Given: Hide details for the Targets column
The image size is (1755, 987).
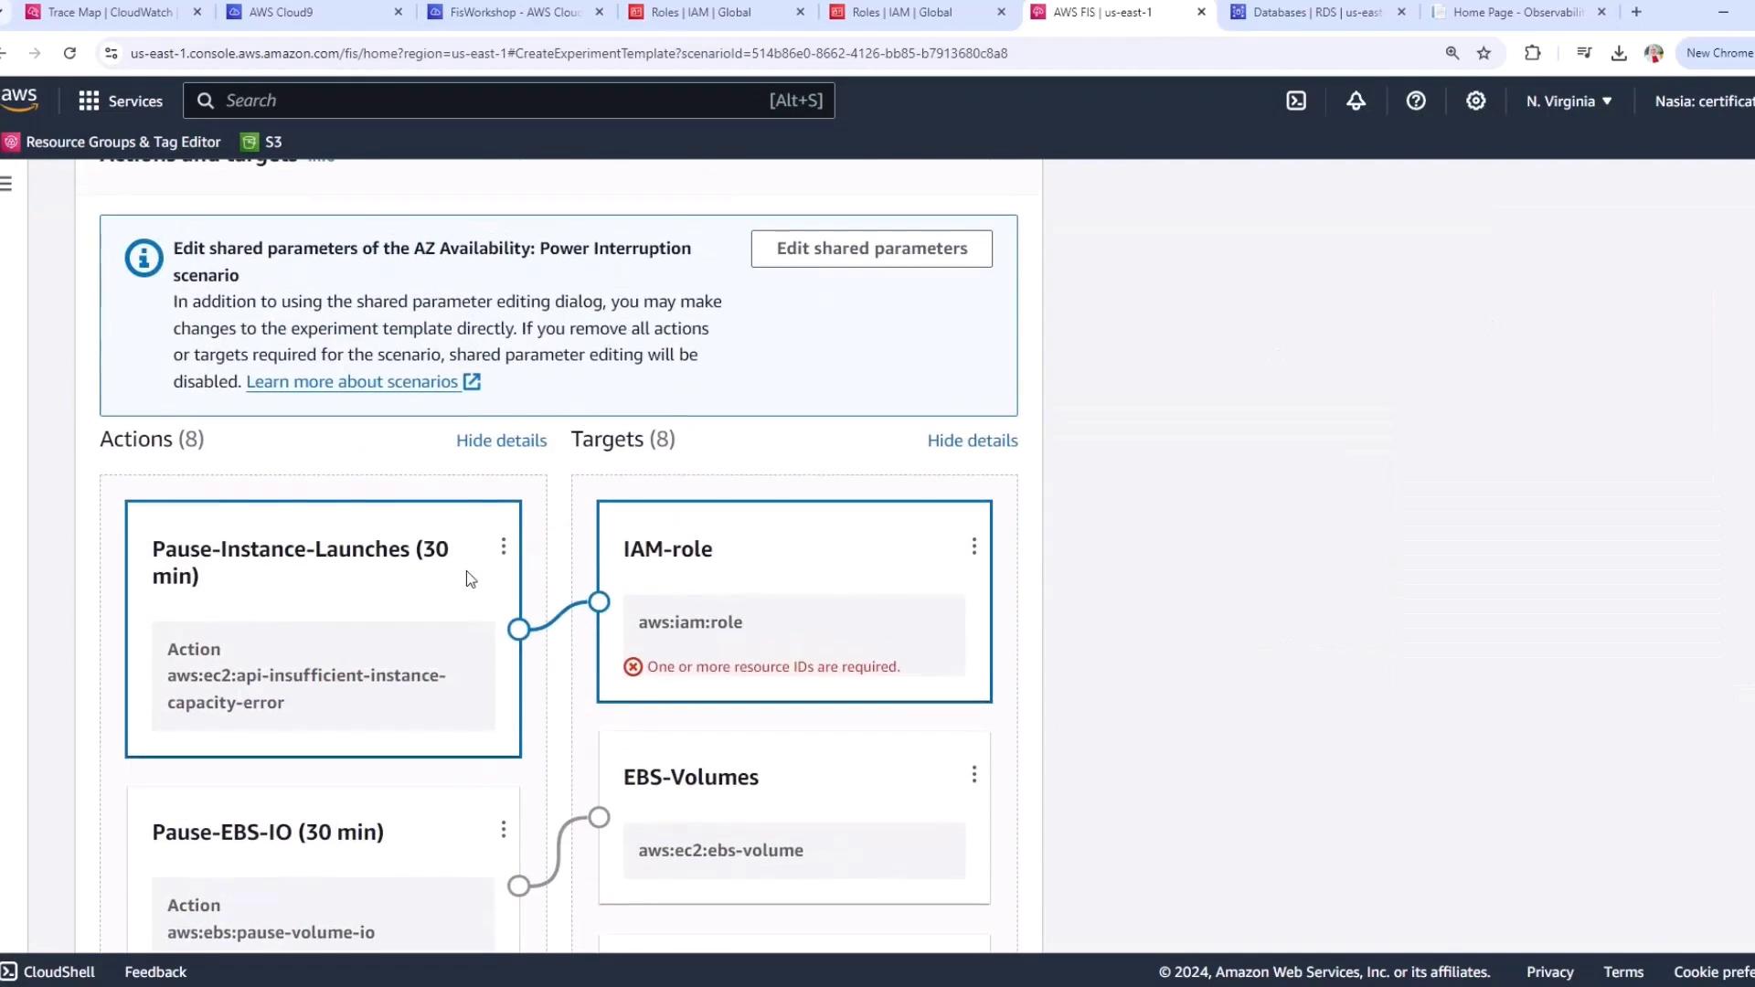Looking at the screenshot, I should [972, 440].
